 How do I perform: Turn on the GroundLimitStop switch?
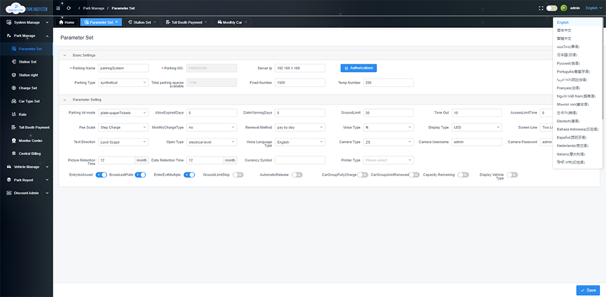click(238, 175)
